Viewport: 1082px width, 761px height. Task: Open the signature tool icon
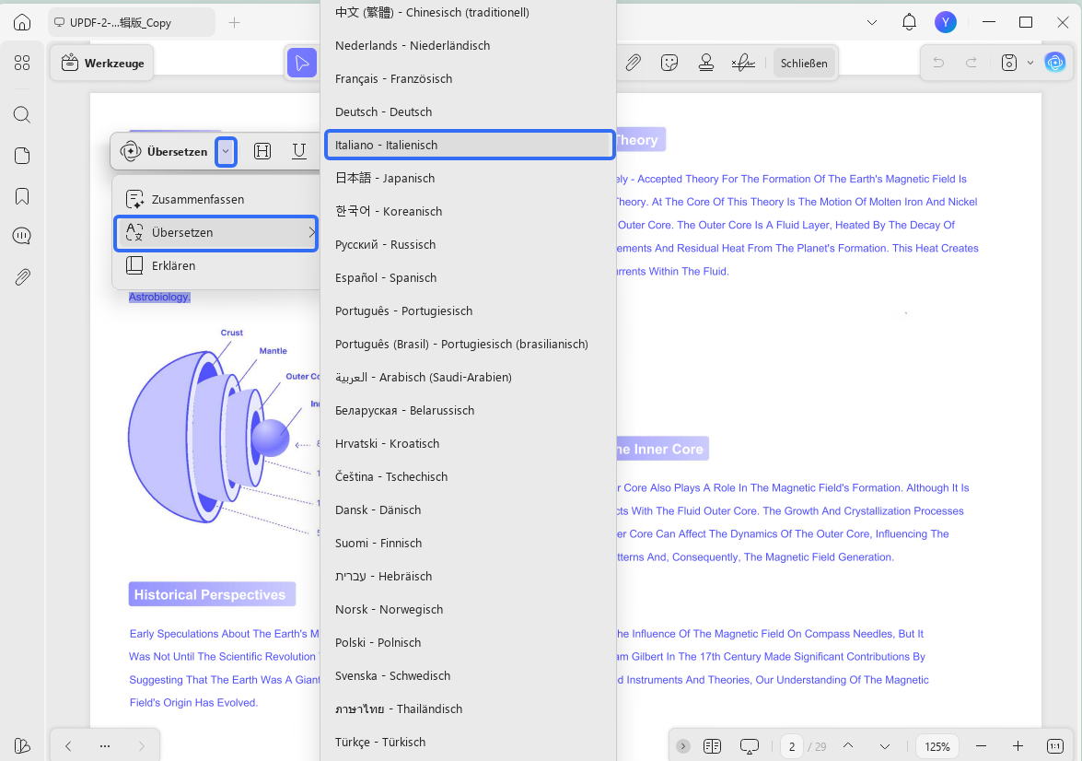click(x=743, y=63)
